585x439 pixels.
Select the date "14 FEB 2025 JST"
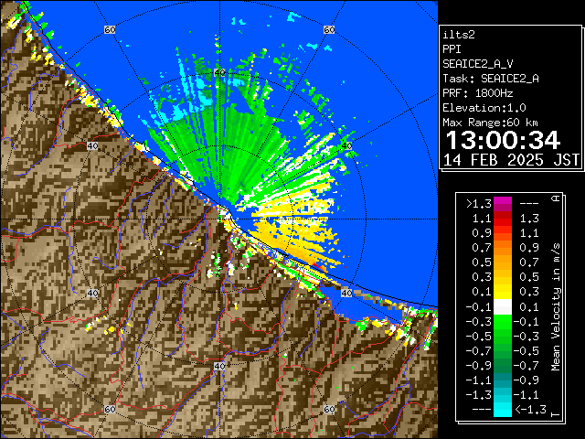click(512, 160)
